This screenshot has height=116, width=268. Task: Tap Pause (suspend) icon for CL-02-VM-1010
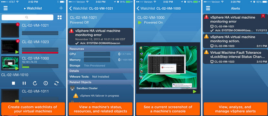click(x=24, y=83)
